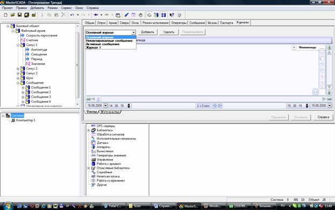335x210 pixels.
Task: Select Журнал 1 in the dropdown list
Action: click(93, 47)
